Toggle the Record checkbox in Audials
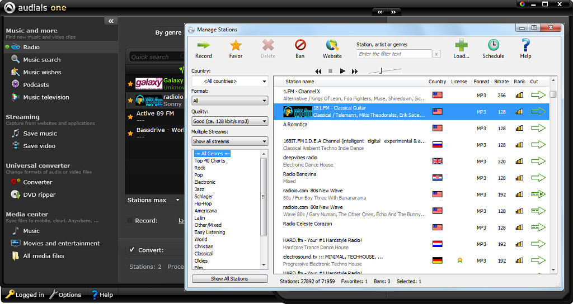The width and height of the screenshot is (573, 304). pos(129,220)
